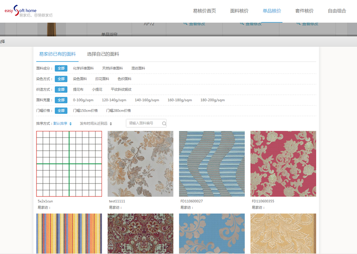Select the test11111 floral fabric thumbnail
The image size is (357, 254).
click(140, 164)
